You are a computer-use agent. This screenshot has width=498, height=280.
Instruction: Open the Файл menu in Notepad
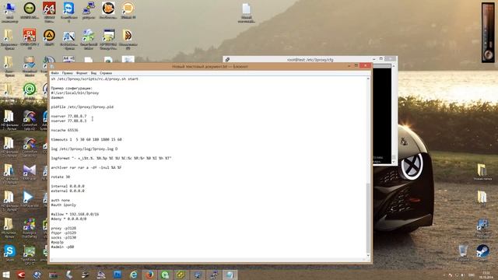click(54, 73)
